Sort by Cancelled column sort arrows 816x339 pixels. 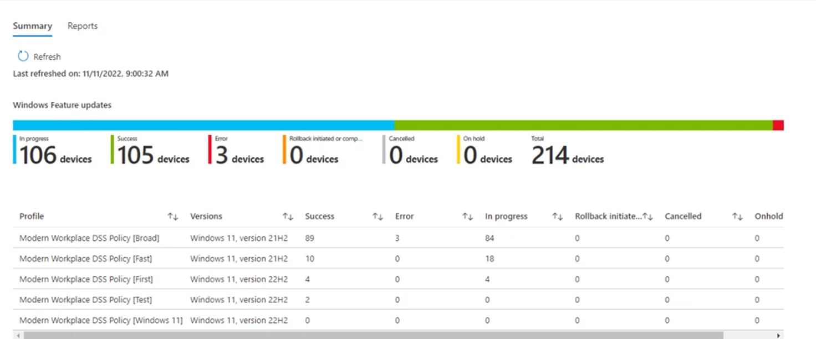click(737, 217)
